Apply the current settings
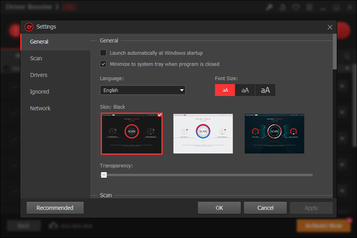 (311, 207)
